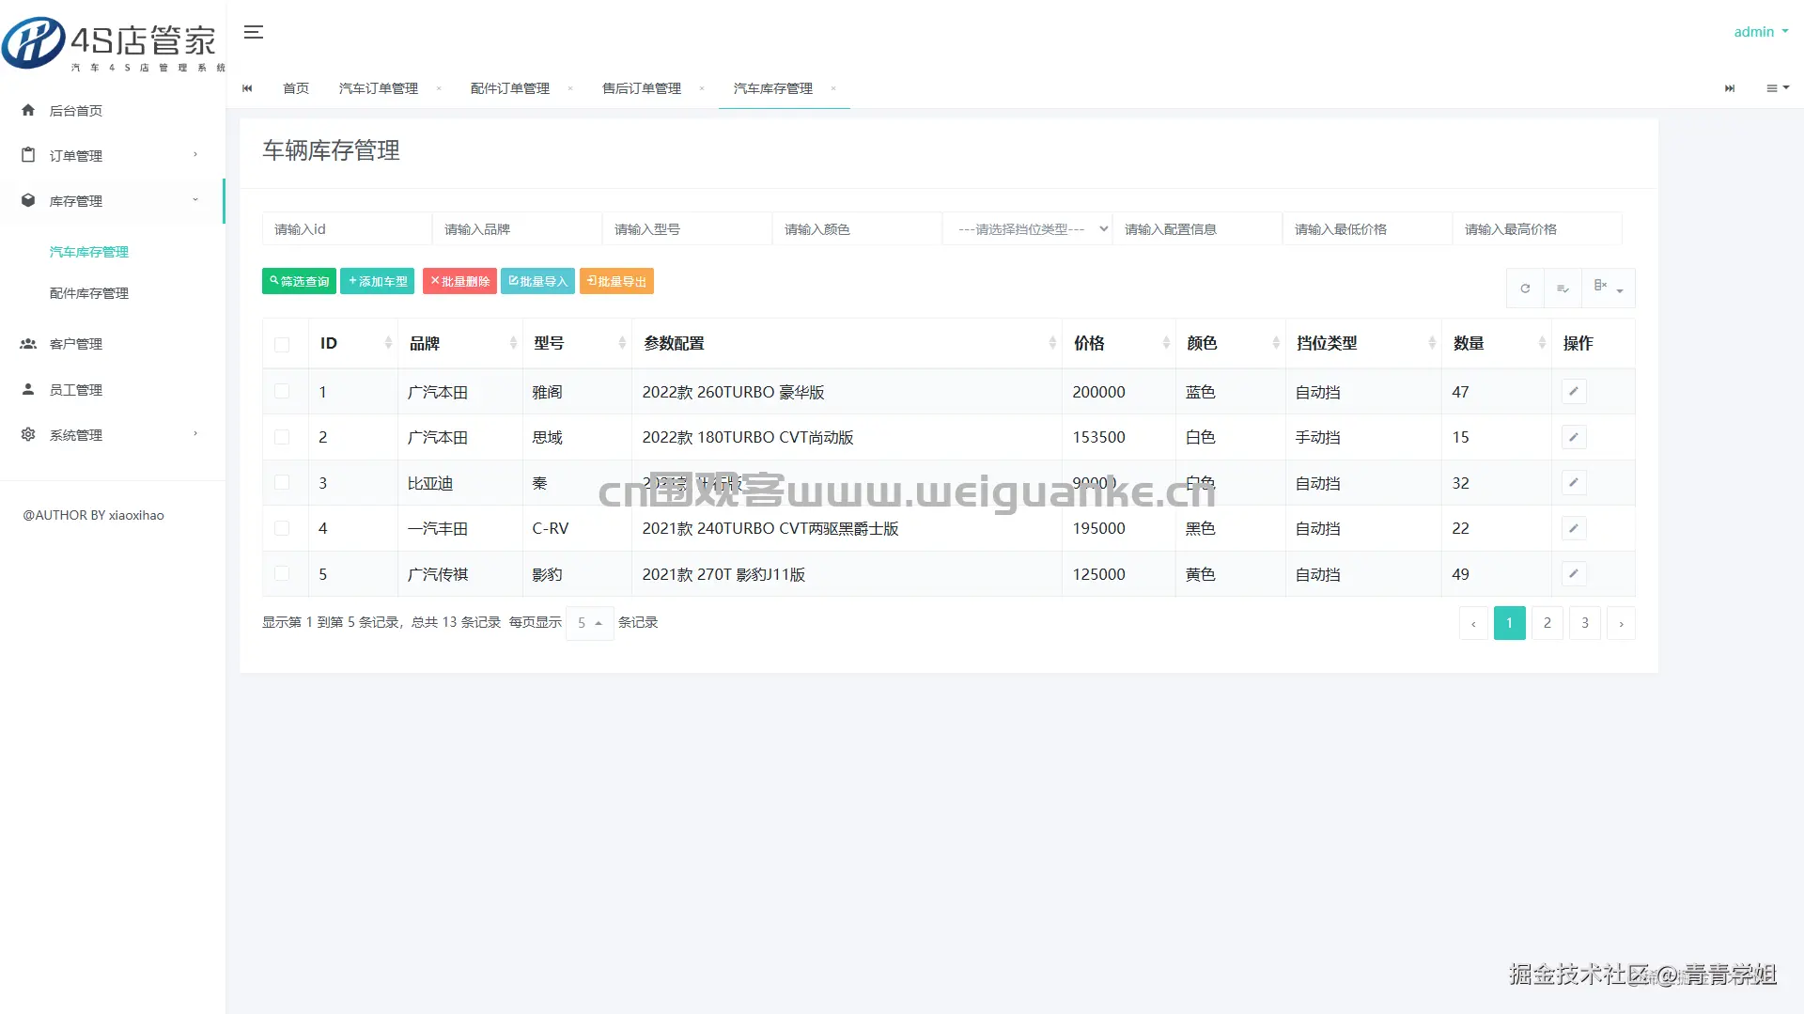Viewport: 1804px width, 1014px height.
Task: Sort by the ID column
Action: tap(353, 344)
